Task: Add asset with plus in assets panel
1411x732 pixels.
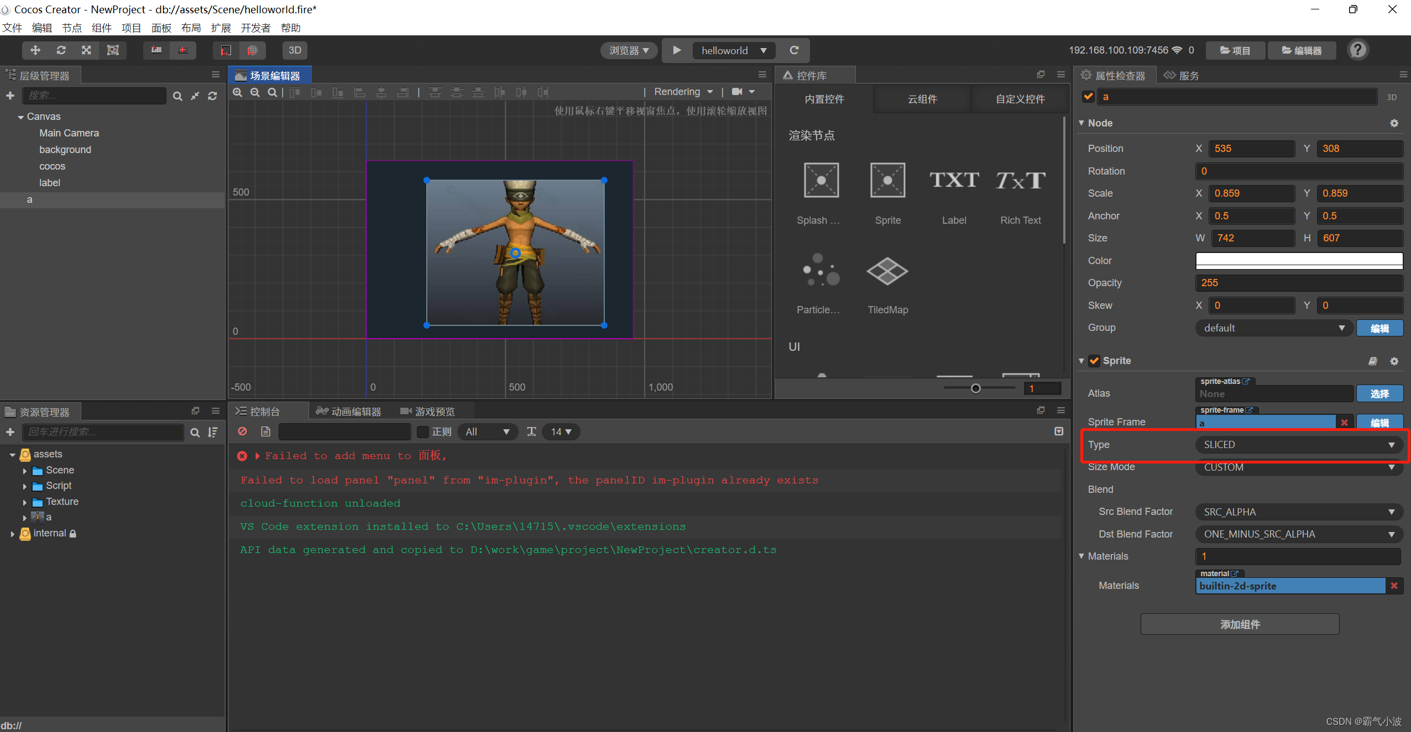Action: point(10,432)
